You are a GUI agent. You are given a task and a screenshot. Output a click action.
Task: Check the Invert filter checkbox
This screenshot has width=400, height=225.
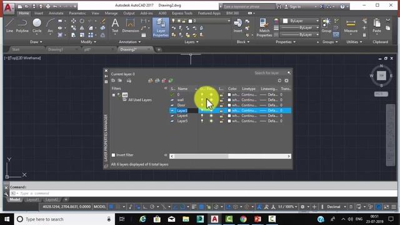coord(114,155)
